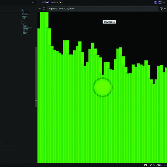Viewport: 167px width, 167px height.
Task: Open the preview toolbar more options
Action: point(165,9)
